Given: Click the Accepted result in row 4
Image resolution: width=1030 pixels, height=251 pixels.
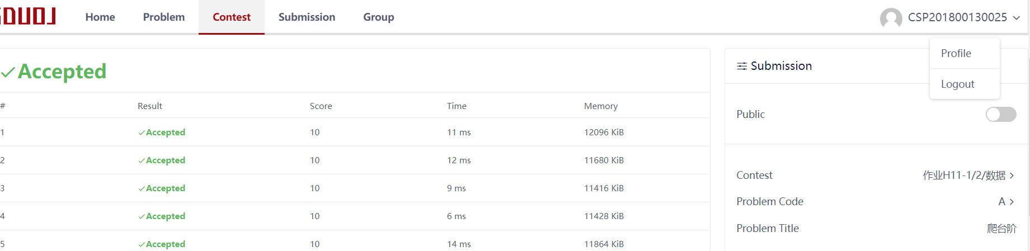Looking at the screenshot, I should [165, 216].
